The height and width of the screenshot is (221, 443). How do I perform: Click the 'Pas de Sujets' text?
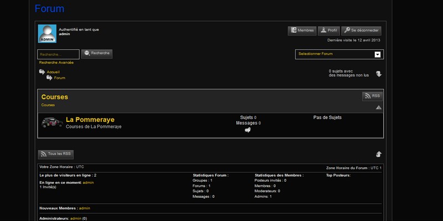(327, 117)
